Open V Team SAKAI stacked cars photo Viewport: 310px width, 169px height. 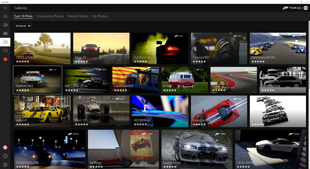(x=278, y=111)
